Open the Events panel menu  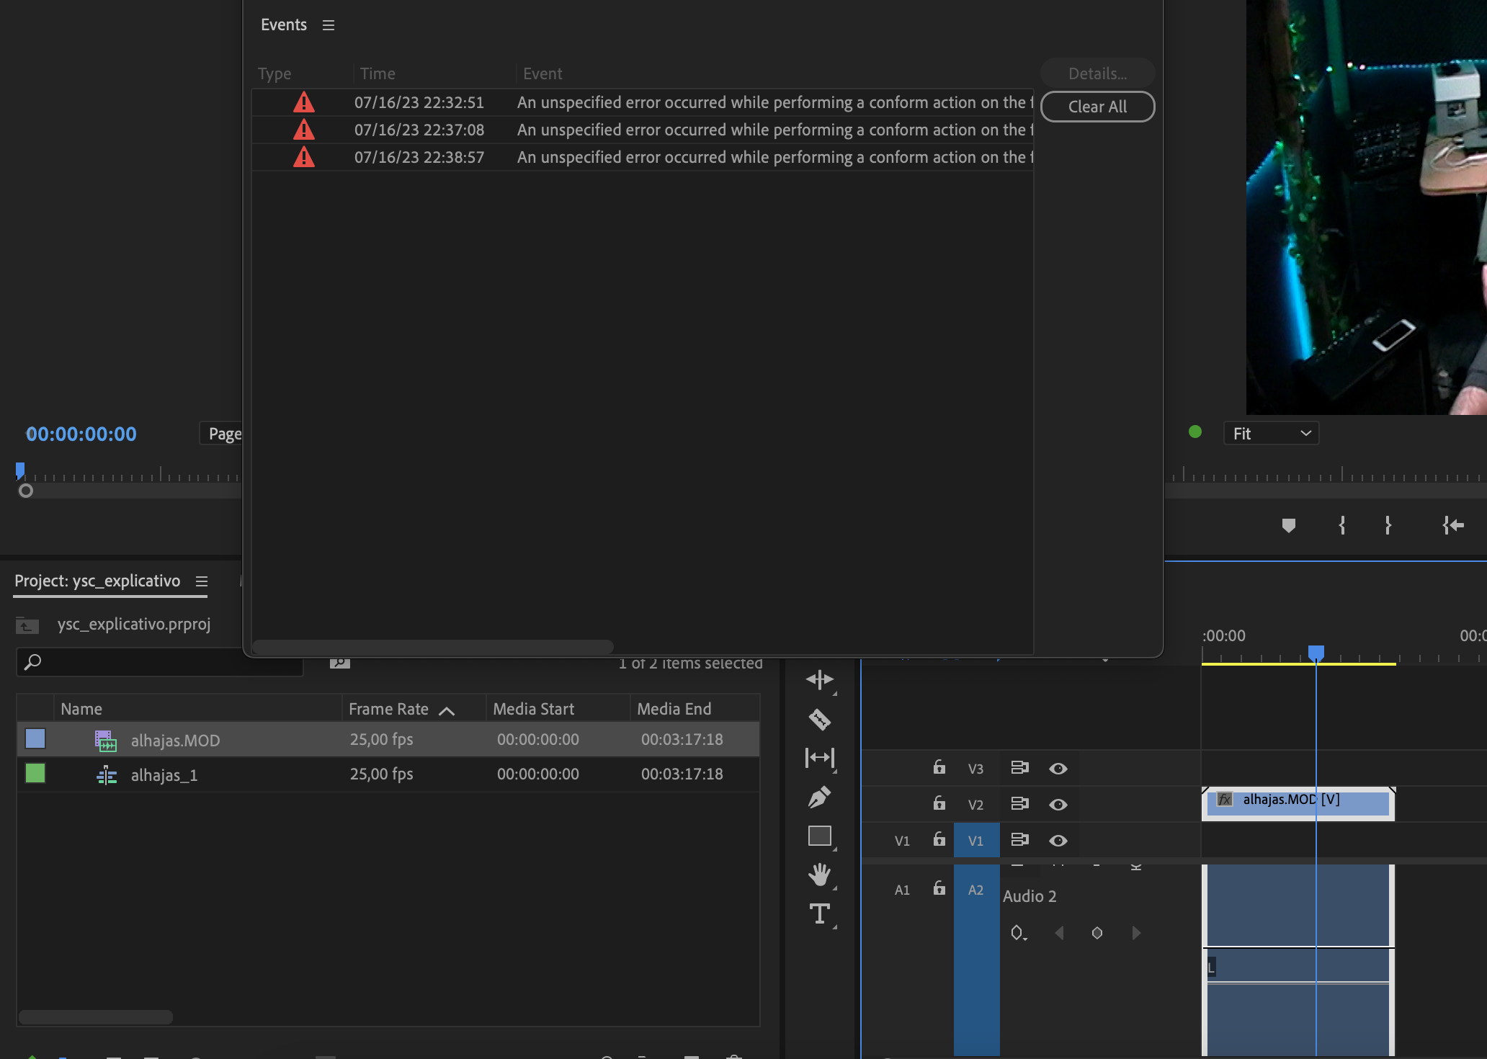pos(329,24)
